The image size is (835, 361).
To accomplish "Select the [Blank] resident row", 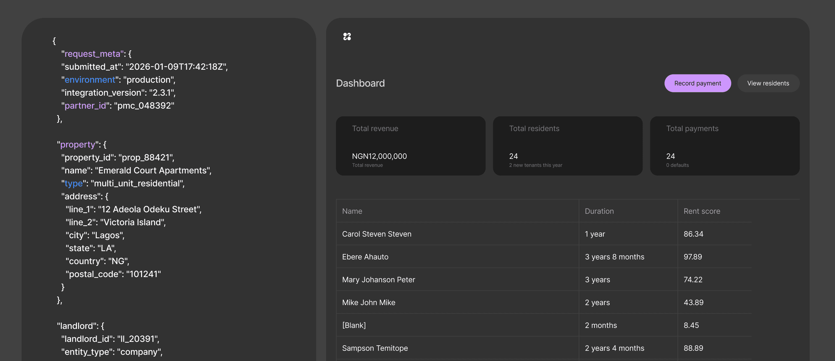I will [x=354, y=325].
